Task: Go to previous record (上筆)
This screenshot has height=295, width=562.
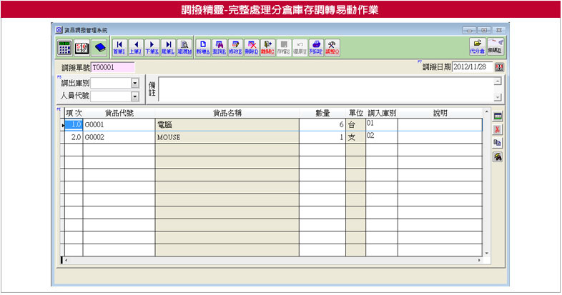Action: (135, 47)
